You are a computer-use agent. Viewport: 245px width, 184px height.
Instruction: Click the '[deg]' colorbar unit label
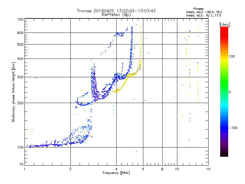pos(225,25)
